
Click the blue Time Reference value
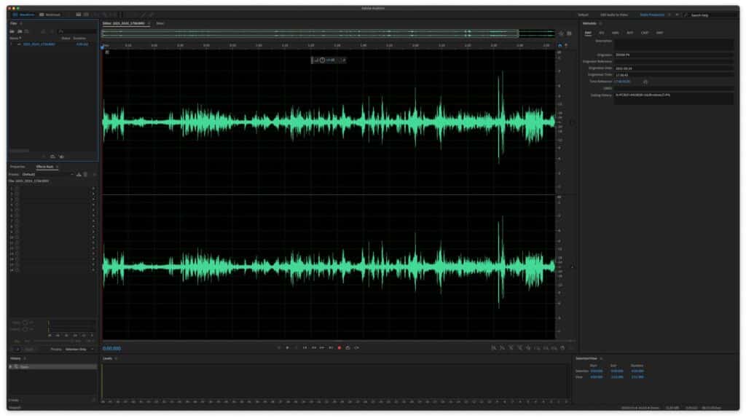coord(622,82)
